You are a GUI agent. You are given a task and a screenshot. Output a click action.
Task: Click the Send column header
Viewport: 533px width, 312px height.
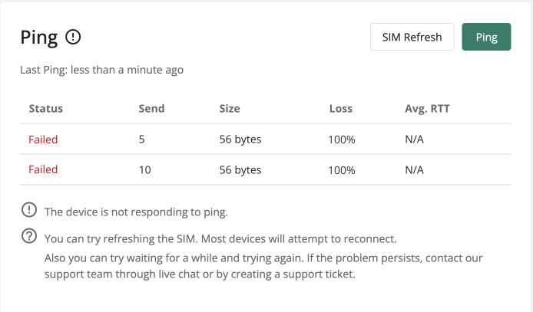tap(151, 108)
